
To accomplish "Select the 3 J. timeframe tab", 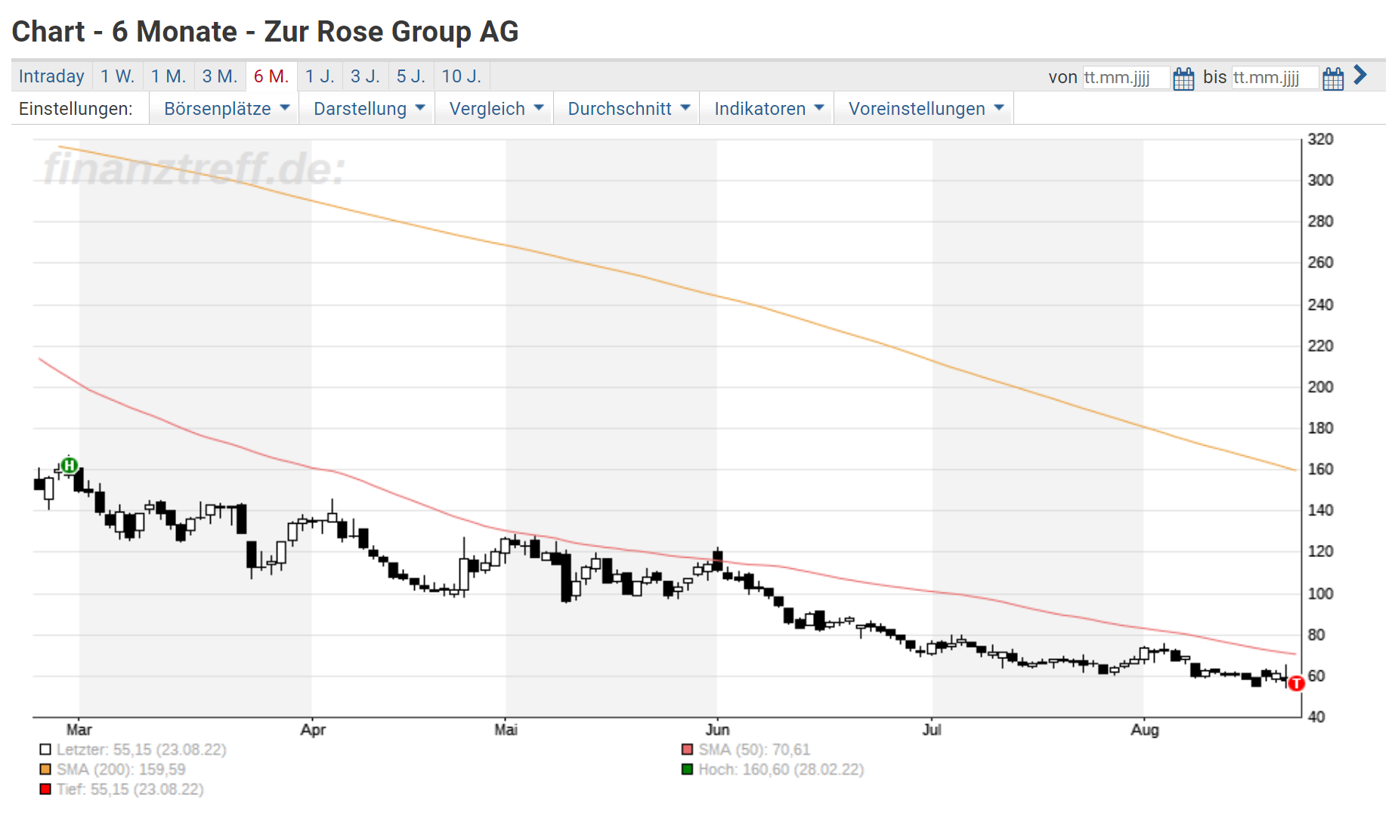I will [x=365, y=76].
